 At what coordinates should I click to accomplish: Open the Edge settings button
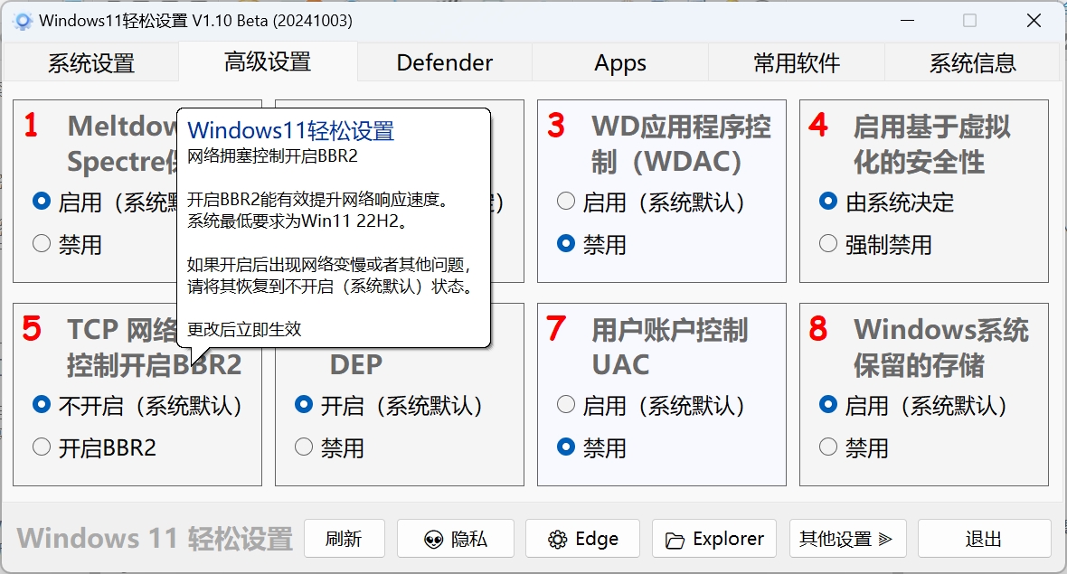click(x=582, y=539)
